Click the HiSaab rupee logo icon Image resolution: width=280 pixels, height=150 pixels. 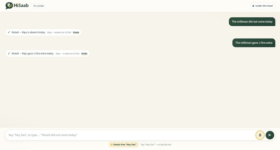pyautogui.click(x=9, y=6)
